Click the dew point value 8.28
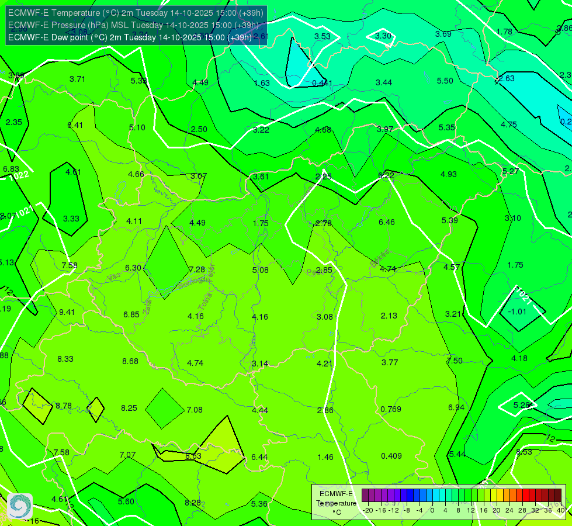Screen dimensions: 572x526 tap(193, 503)
